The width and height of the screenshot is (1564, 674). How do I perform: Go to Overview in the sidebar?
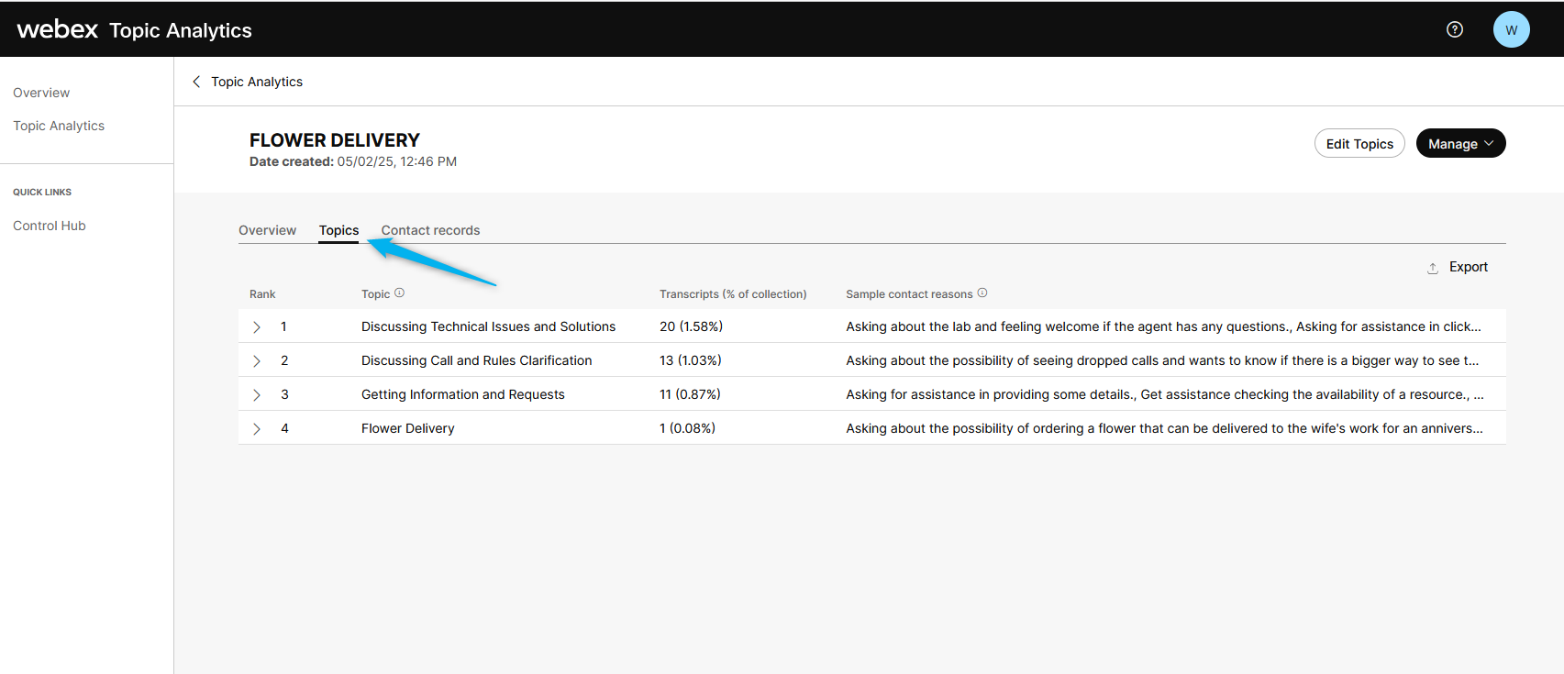click(x=41, y=93)
